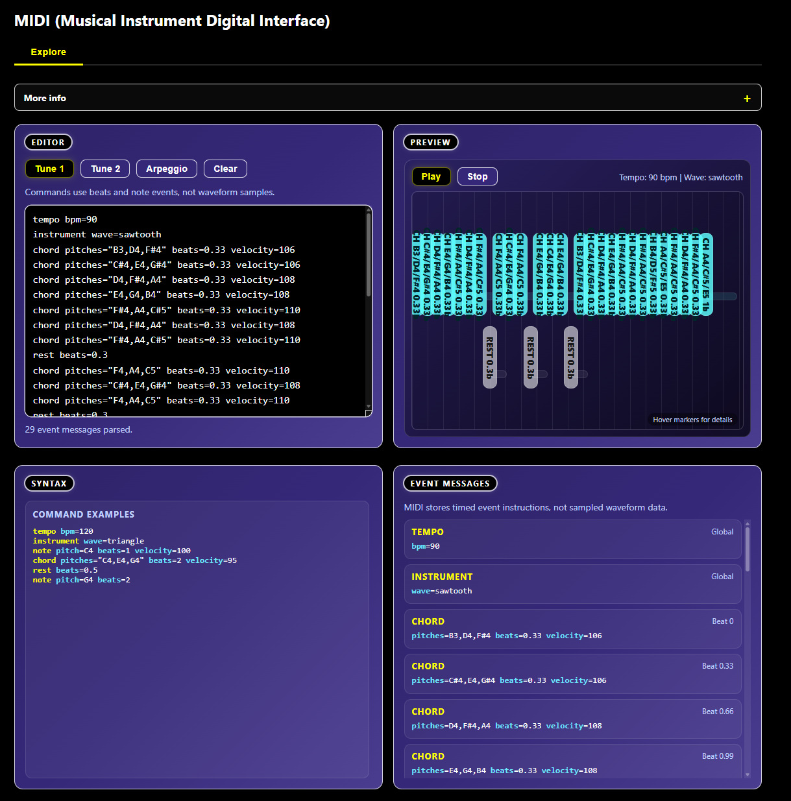
Task: Click the 'note pitch=G4 beats=2' example
Action: (x=81, y=580)
